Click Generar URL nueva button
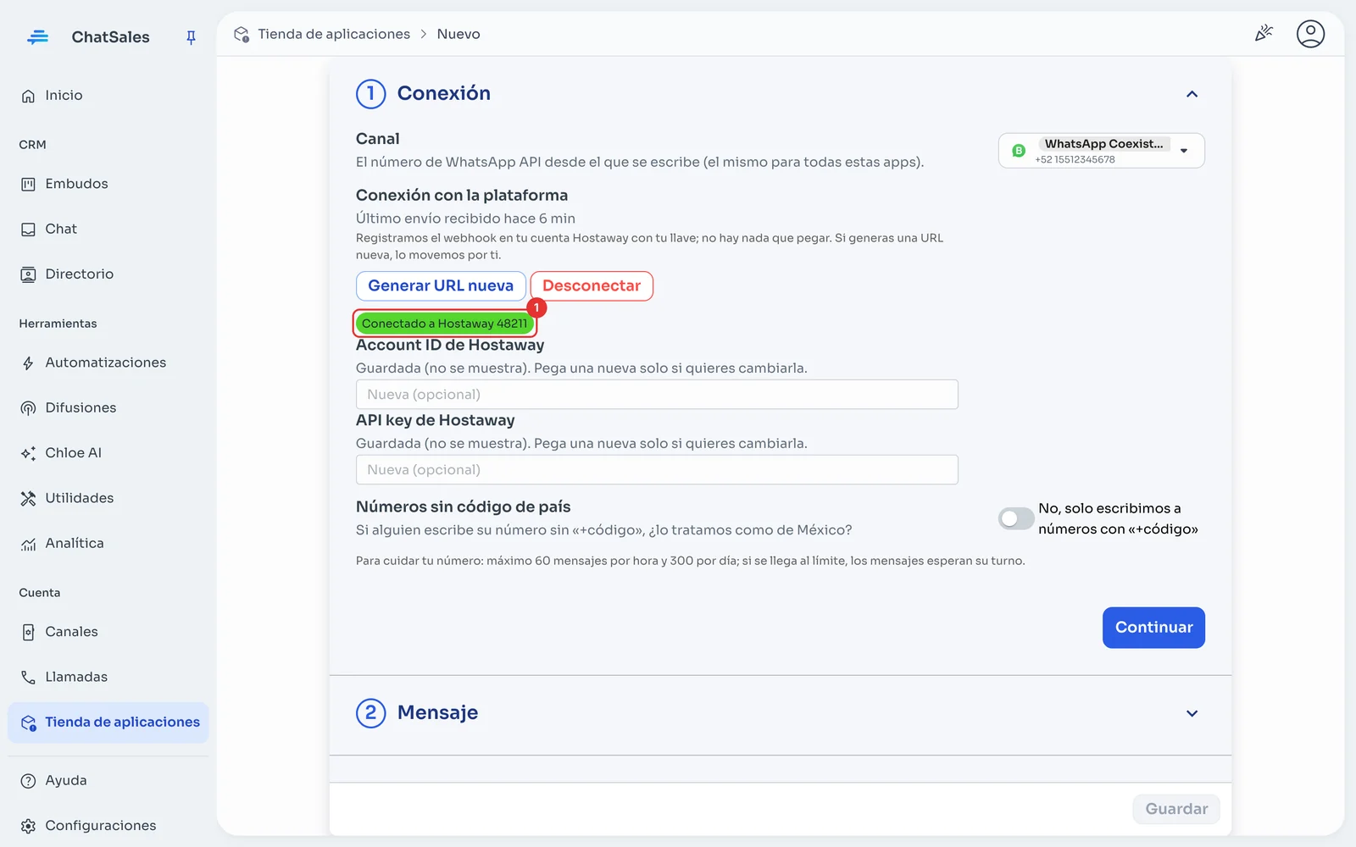1356x847 pixels. point(441,286)
